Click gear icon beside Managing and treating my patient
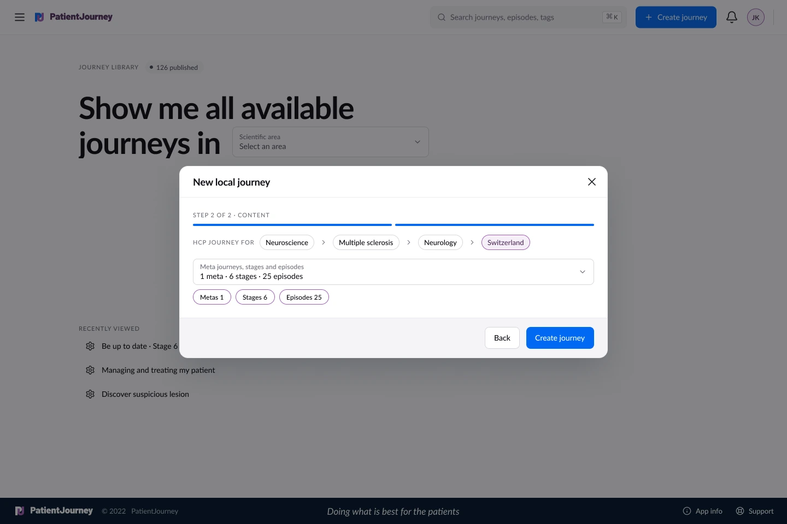 (90, 370)
